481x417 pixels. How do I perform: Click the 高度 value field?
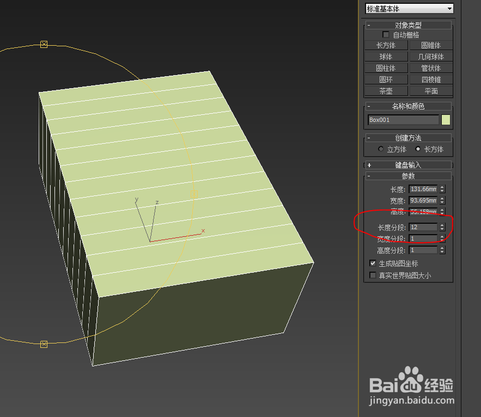pos(423,212)
